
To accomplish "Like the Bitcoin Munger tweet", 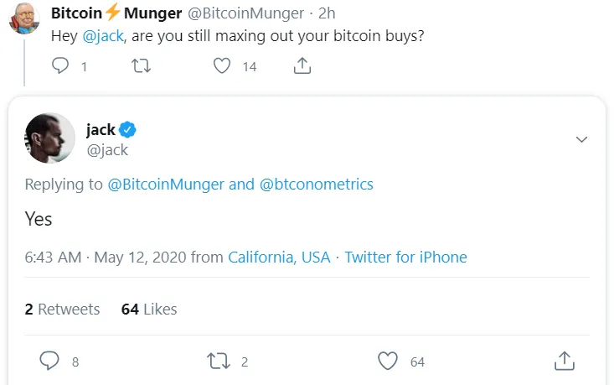I will pyautogui.click(x=222, y=65).
